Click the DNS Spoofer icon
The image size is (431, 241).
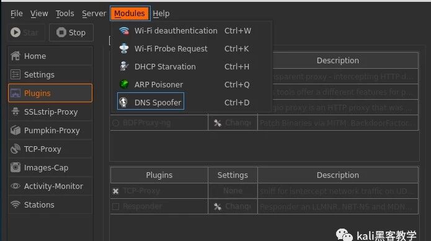[x=123, y=102]
